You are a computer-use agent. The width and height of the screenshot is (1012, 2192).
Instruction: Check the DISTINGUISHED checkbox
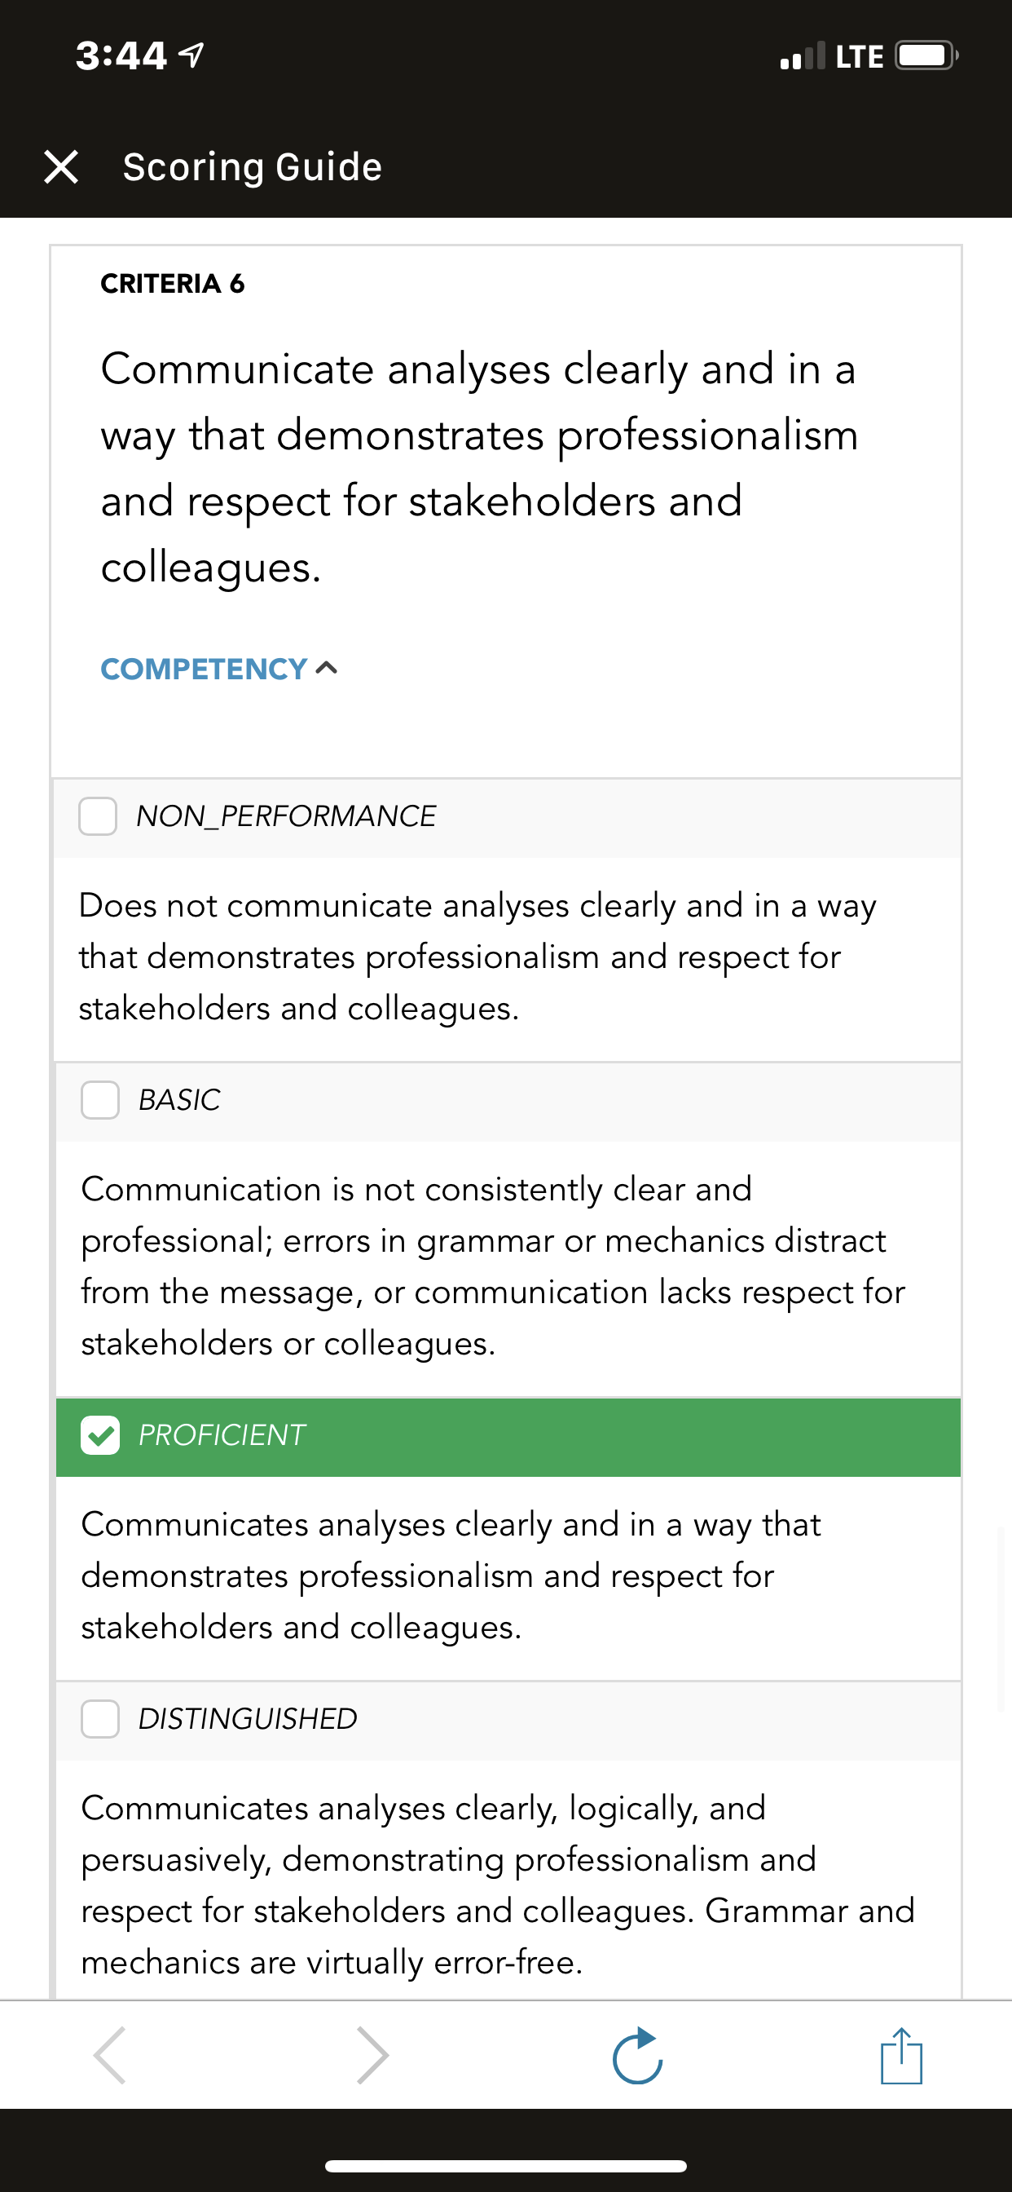[100, 1719]
